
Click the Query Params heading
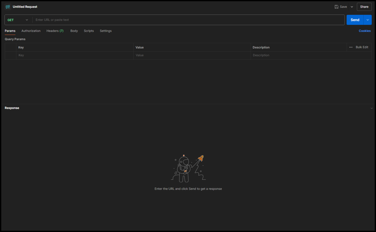click(15, 39)
